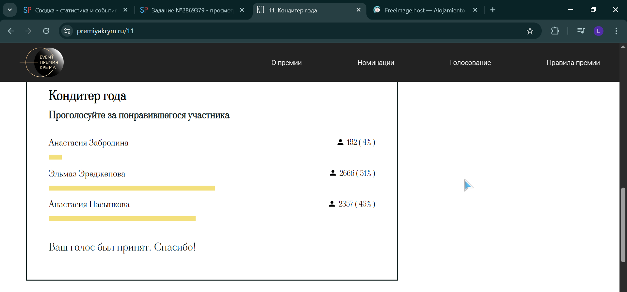Screen dimensions: 627x292
Task: Close the Freeimage.host tab
Action: click(475, 10)
